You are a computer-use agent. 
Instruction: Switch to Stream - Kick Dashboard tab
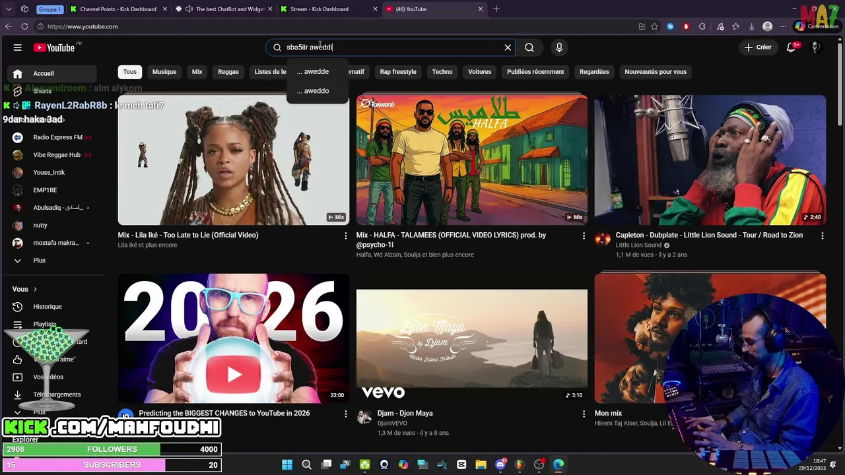coord(329,9)
